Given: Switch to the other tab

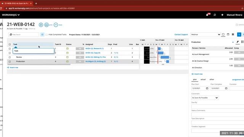Looking at the screenshot, I should pyautogui.click(x=212, y=80).
